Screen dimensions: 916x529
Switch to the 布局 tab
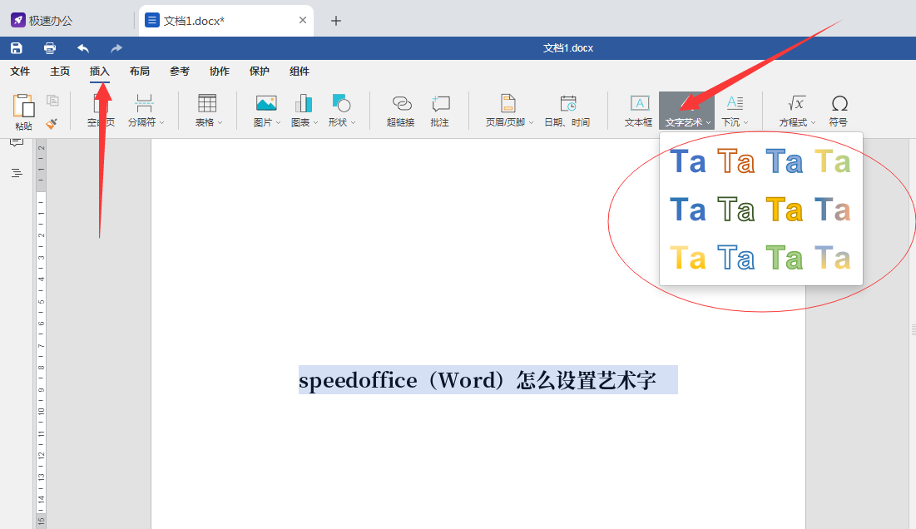click(140, 72)
